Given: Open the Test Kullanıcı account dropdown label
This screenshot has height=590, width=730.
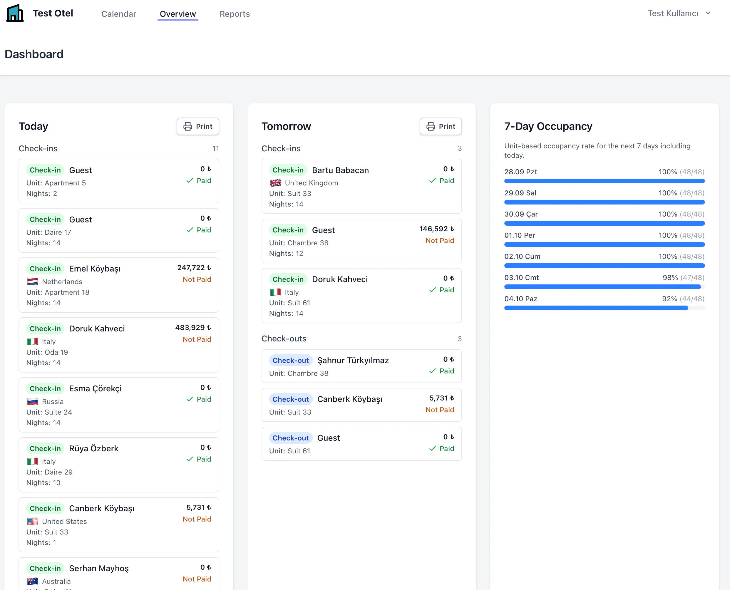Looking at the screenshot, I should click(x=673, y=13).
